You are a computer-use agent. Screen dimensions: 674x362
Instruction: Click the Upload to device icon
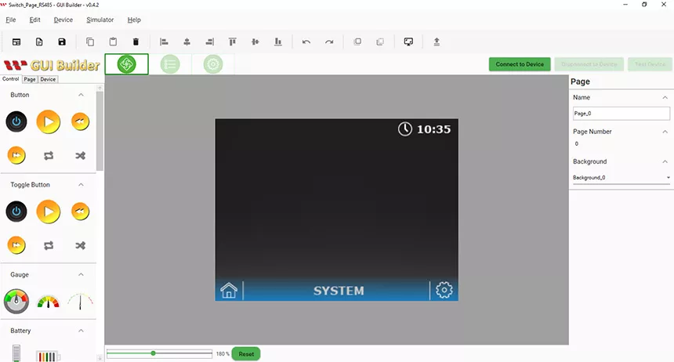click(x=437, y=42)
